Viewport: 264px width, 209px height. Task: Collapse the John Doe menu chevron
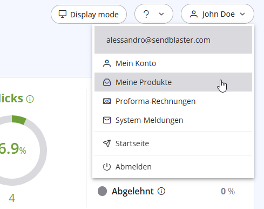click(x=242, y=14)
